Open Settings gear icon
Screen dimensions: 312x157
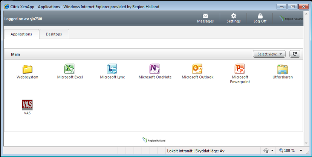(234, 16)
